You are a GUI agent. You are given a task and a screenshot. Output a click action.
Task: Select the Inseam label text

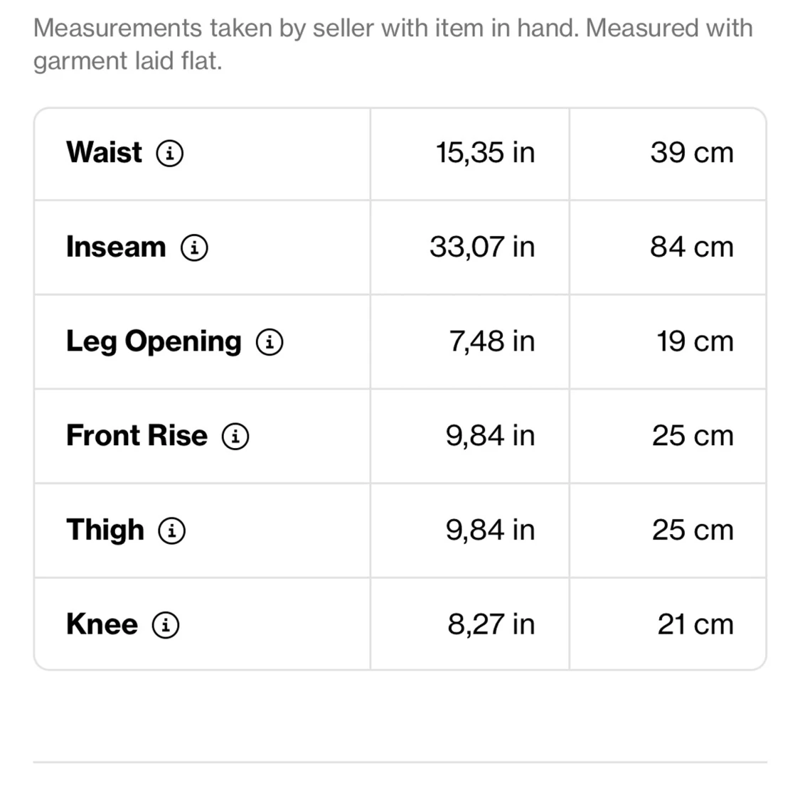click(x=116, y=247)
